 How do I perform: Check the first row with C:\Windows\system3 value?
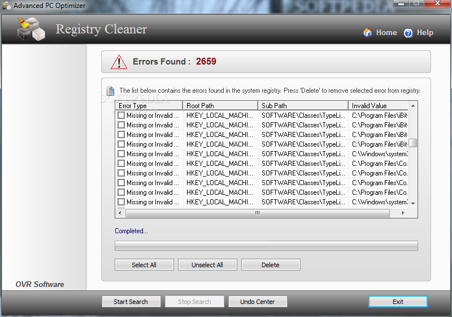point(121,153)
